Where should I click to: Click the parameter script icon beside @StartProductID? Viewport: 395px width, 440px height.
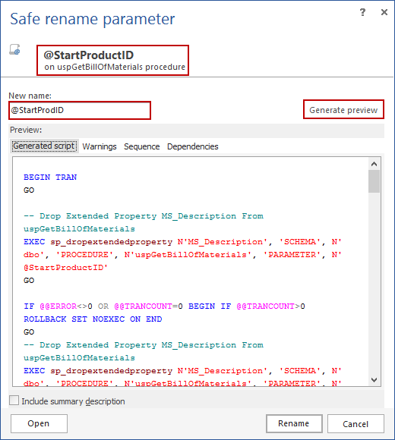click(14, 49)
